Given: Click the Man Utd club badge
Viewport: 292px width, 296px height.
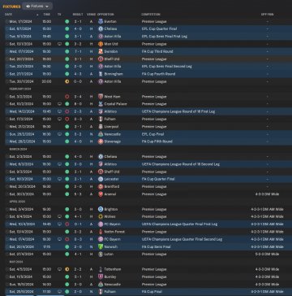Looking at the screenshot, I should (x=101, y=44).
